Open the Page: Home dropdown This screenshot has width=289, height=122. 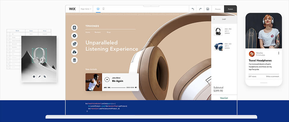(x=86, y=9)
